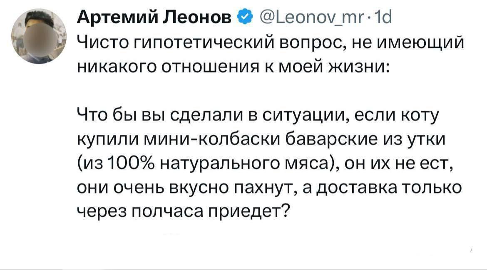This screenshot has height=270, width=487.
Task: Click the 1d timestamp
Action: click(x=383, y=18)
